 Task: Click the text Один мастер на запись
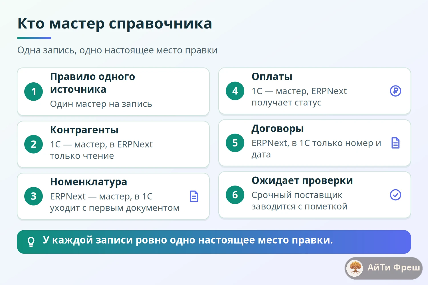pyautogui.click(x=101, y=104)
